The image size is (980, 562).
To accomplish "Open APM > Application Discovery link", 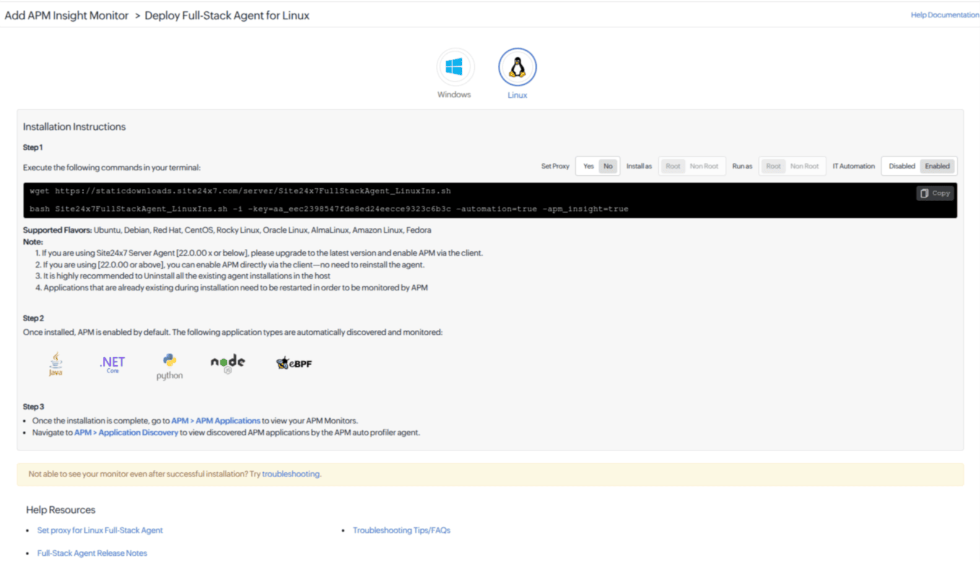I will (x=126, y=433).
